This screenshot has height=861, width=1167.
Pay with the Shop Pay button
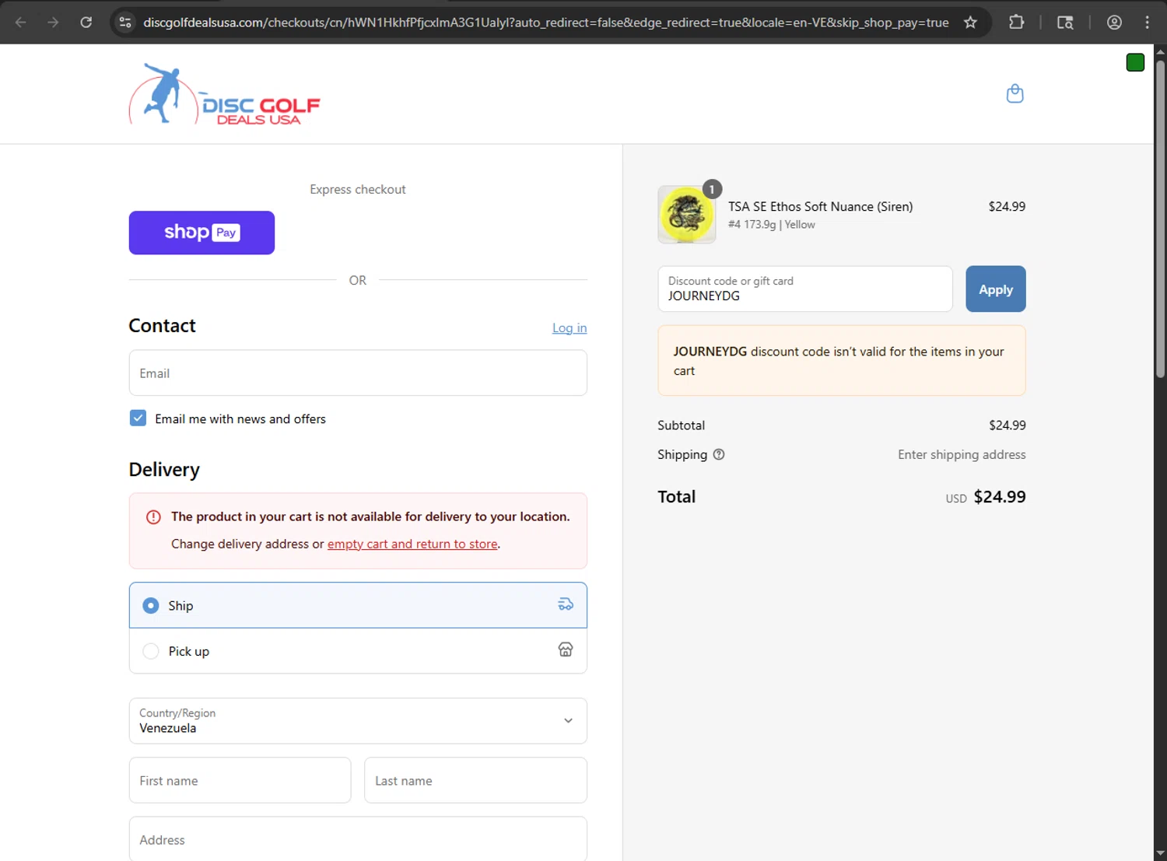click(x=202, y=233)
